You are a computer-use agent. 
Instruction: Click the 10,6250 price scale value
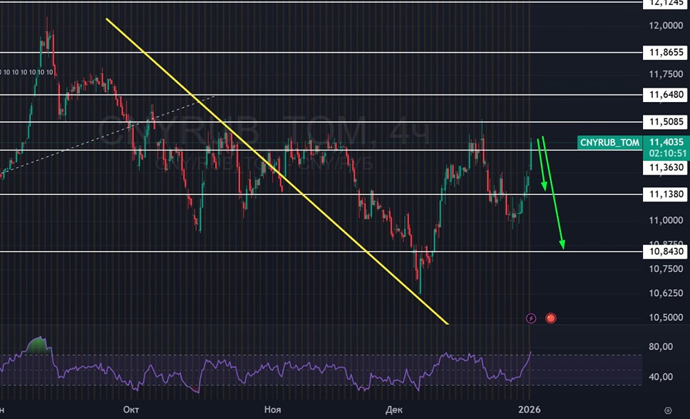[666, 293]
